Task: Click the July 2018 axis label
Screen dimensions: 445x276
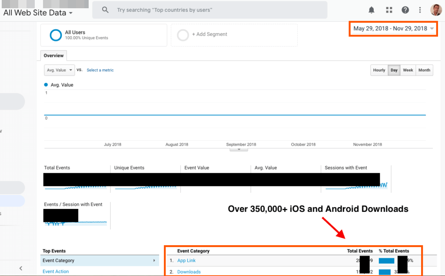Action: (113, 144)
